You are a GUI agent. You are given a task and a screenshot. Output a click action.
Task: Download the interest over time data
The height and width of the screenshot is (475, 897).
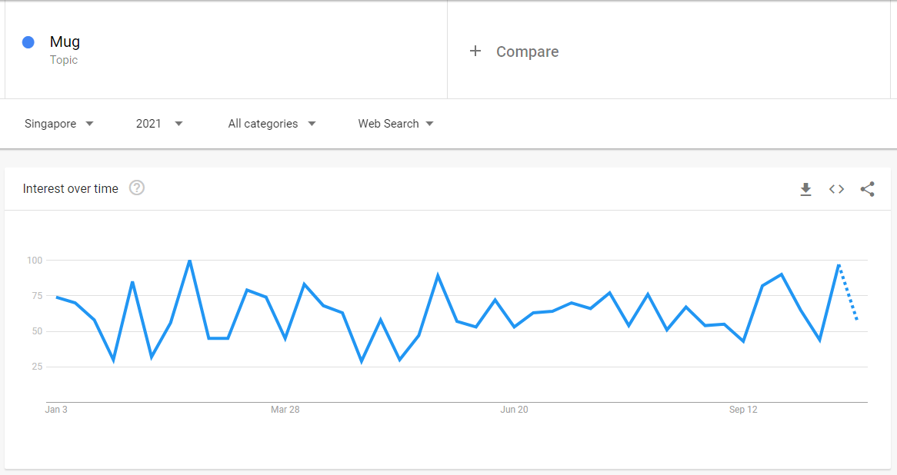tap(805, 189)
